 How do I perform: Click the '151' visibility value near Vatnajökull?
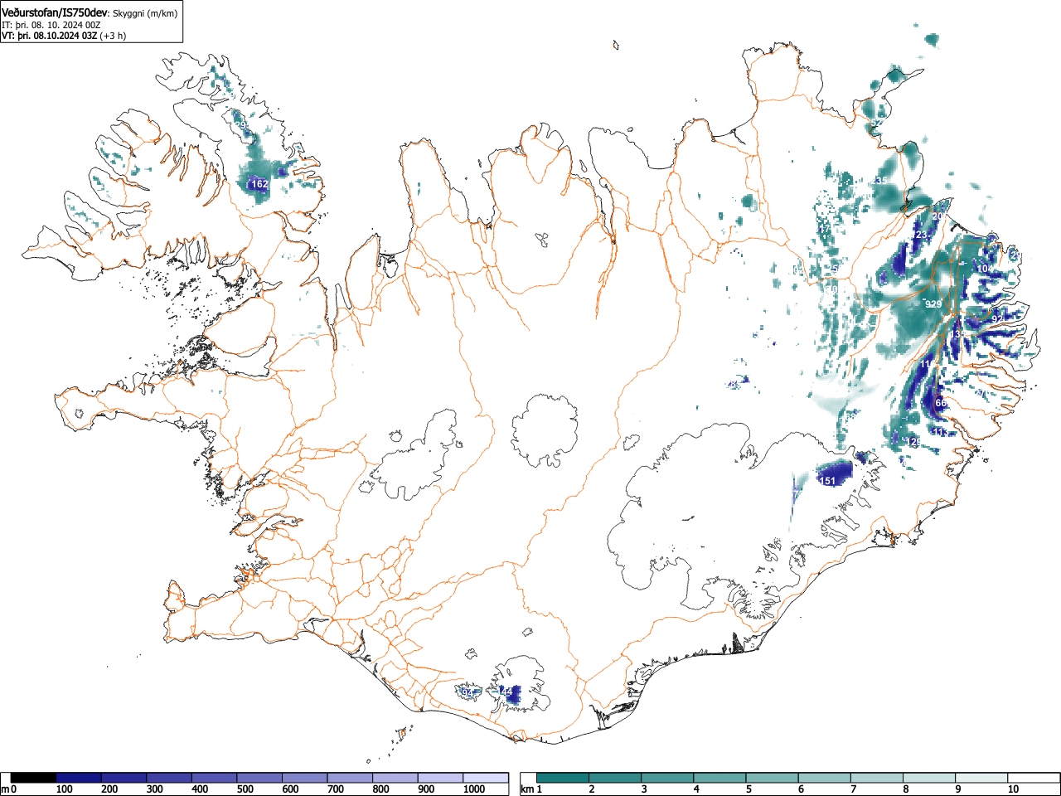[x=827, y=481]
